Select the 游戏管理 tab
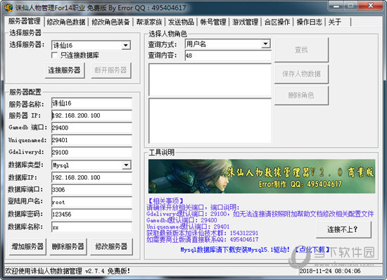 point(245,22)
